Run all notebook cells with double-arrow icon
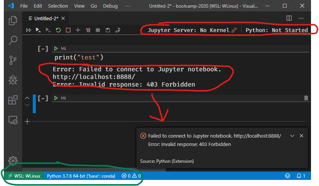This screenshot has height=186, width=319. pyautogui.click(x=29, y=30)
